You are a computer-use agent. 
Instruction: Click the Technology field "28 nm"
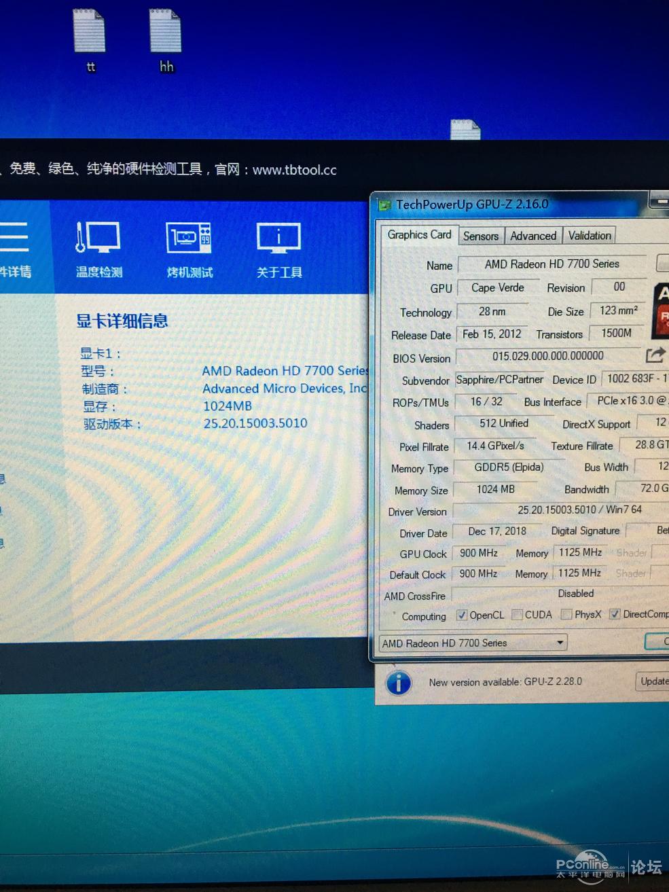(492, 311)
